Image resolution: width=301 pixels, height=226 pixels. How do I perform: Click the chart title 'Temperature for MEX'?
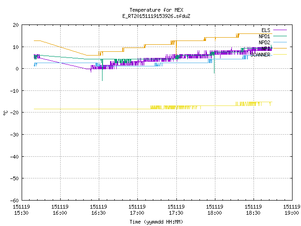pos(156,10)
